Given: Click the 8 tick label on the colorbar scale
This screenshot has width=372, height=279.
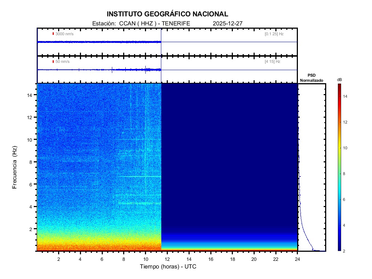Looking at the screenshot, I should point(346,174).
